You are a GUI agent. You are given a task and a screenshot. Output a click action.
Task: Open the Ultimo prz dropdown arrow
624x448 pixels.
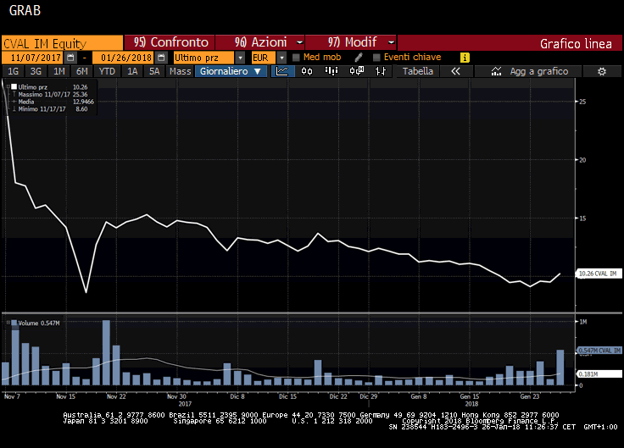click(240, 58)
